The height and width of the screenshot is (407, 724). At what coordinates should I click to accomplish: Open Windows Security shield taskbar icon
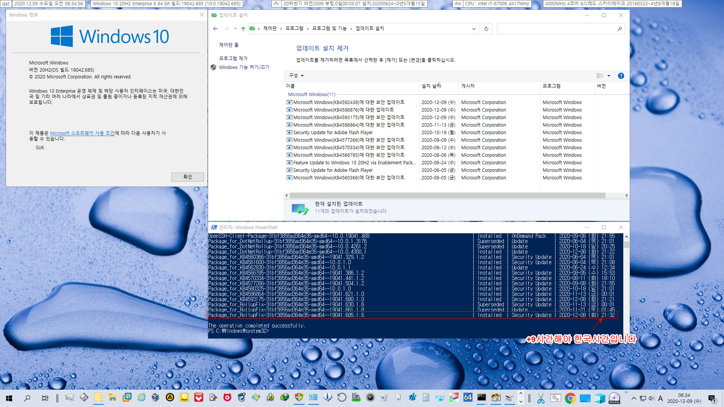pyautogui.click(x=299, y=398)
